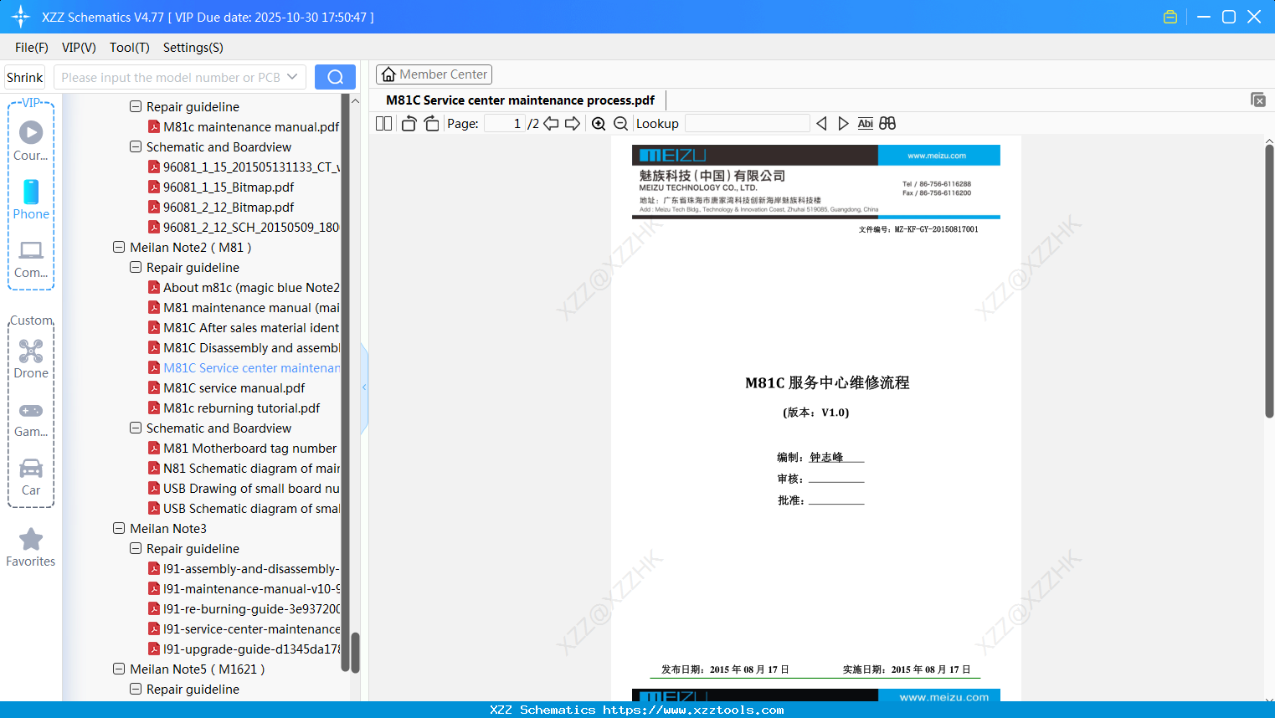Rotate the PDF page clockwise

tap(431, 122)
